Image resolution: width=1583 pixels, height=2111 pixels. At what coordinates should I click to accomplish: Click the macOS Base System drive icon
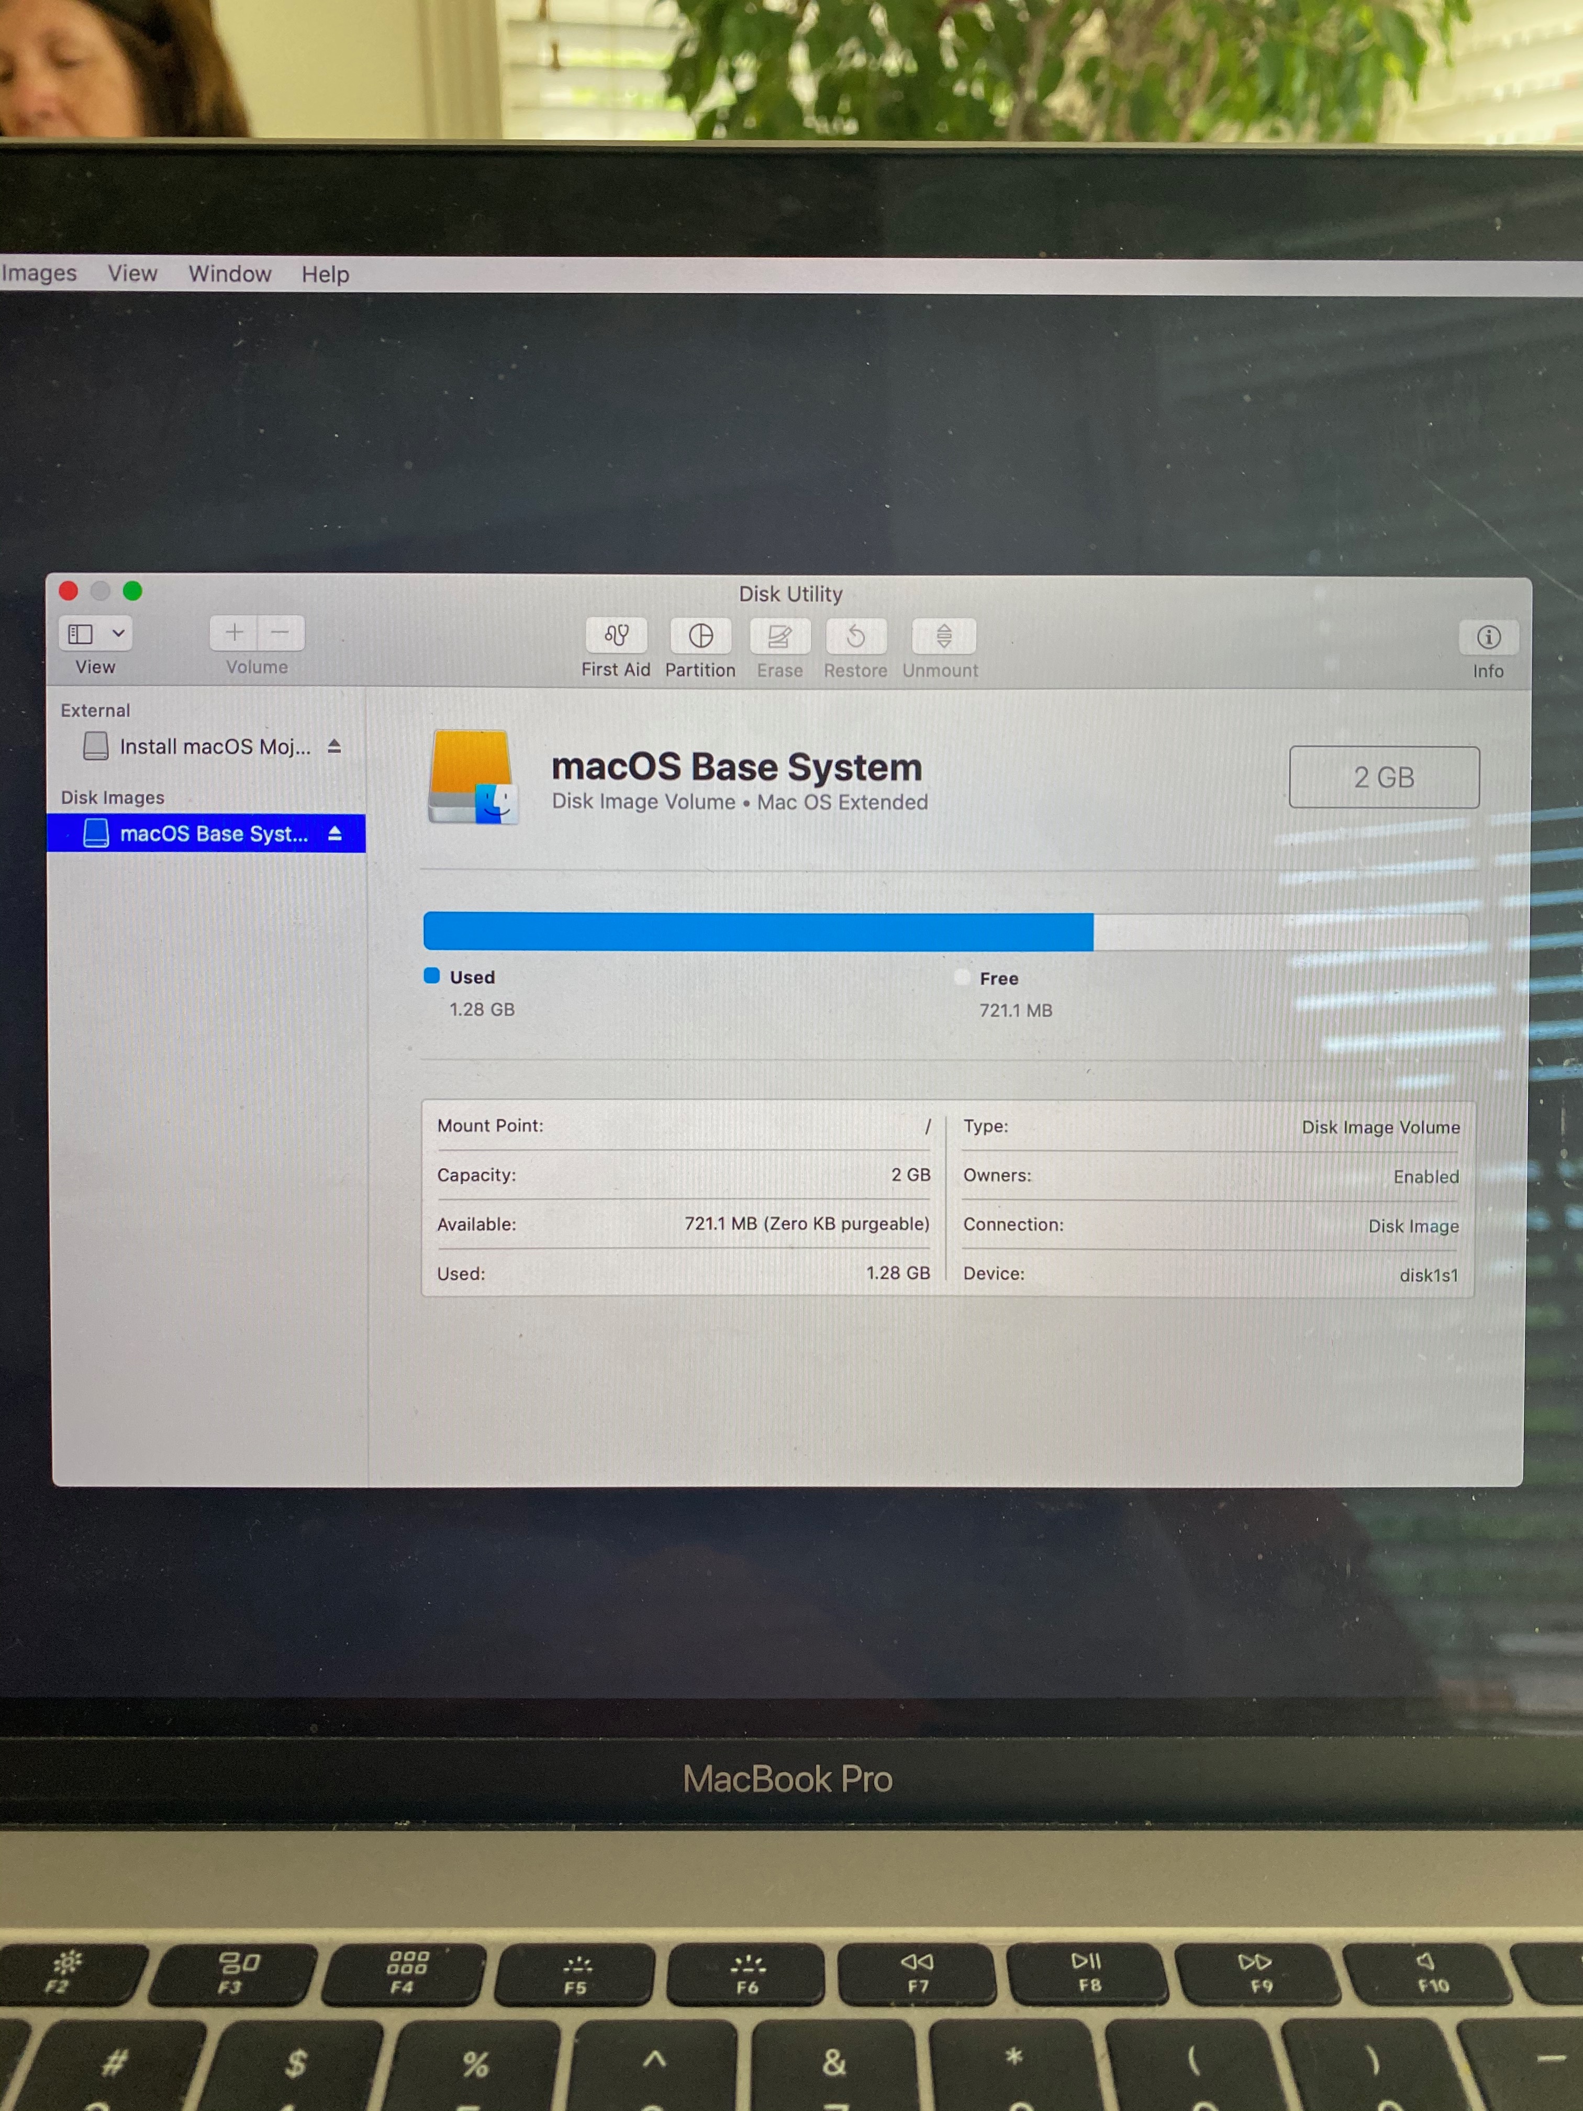coord(473,777)
